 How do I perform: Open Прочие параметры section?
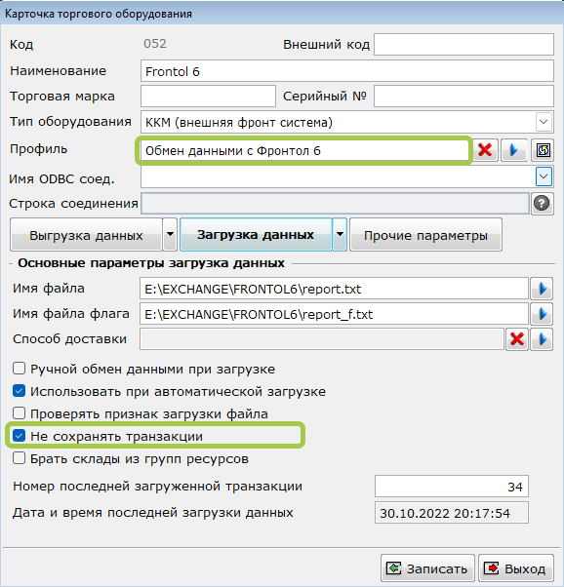click(x=425, y=235)
